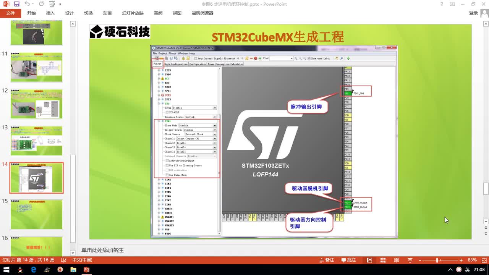This screenshot has height=275, width=489.
Task: Click the 登录 sign-in link
Action: [473, 13]
